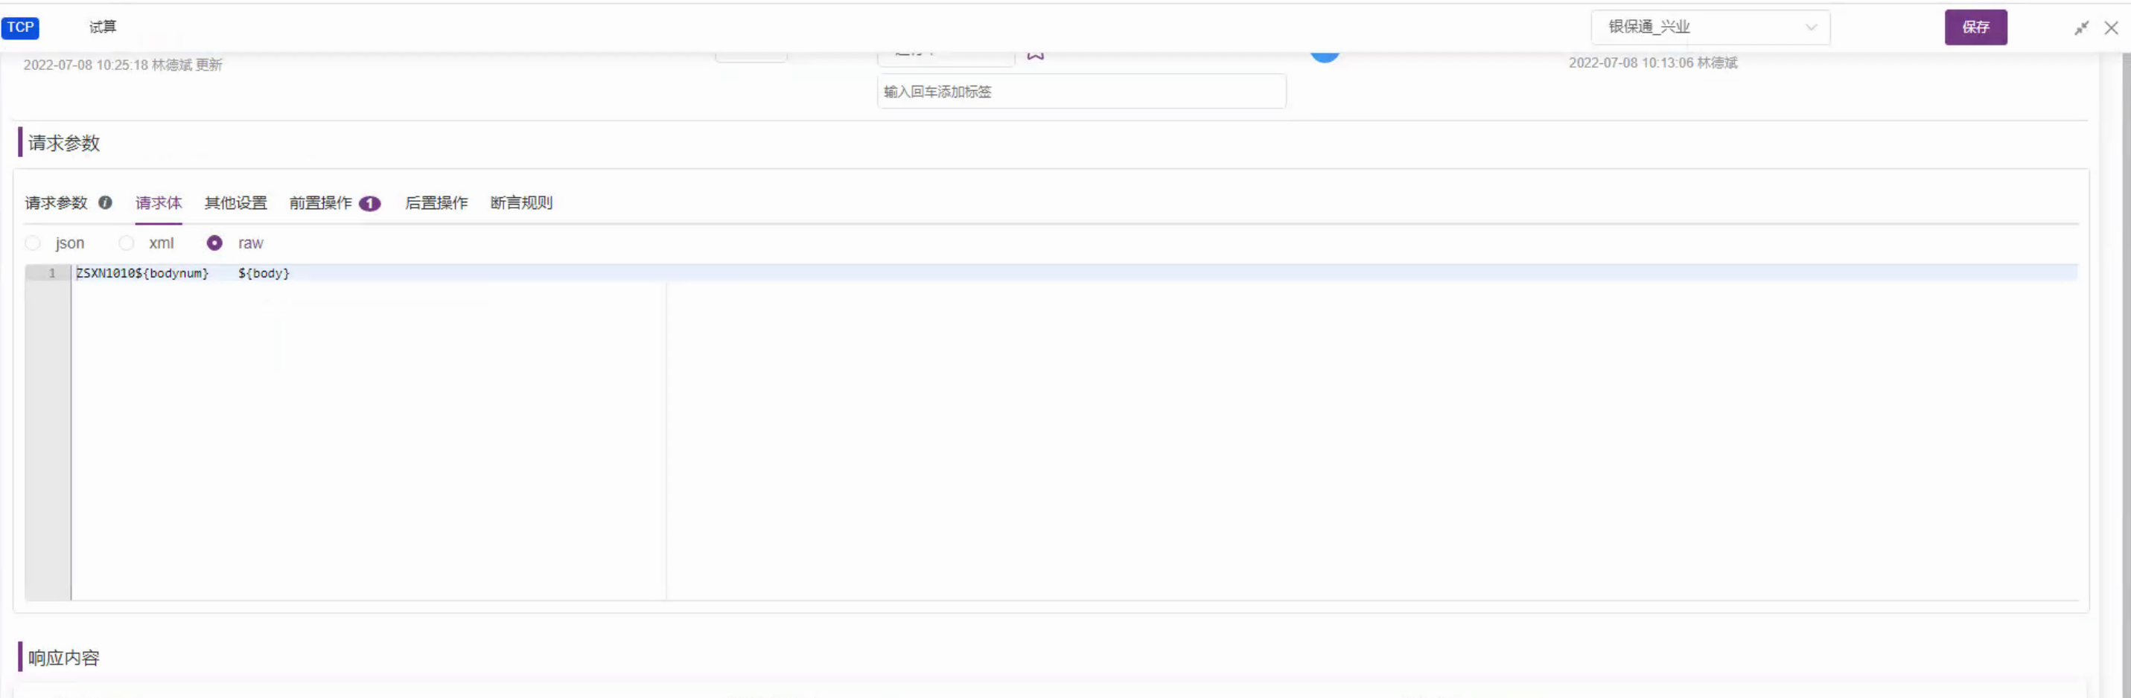The width and height of the screenshot is (2131, 698).
Task: Switch to the 请求体 tab
Action: [x=159, y=202]
